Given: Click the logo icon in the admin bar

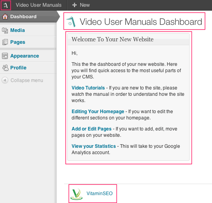Looking at the screenshot, I should pyautogui.click(x=6, y=5).
